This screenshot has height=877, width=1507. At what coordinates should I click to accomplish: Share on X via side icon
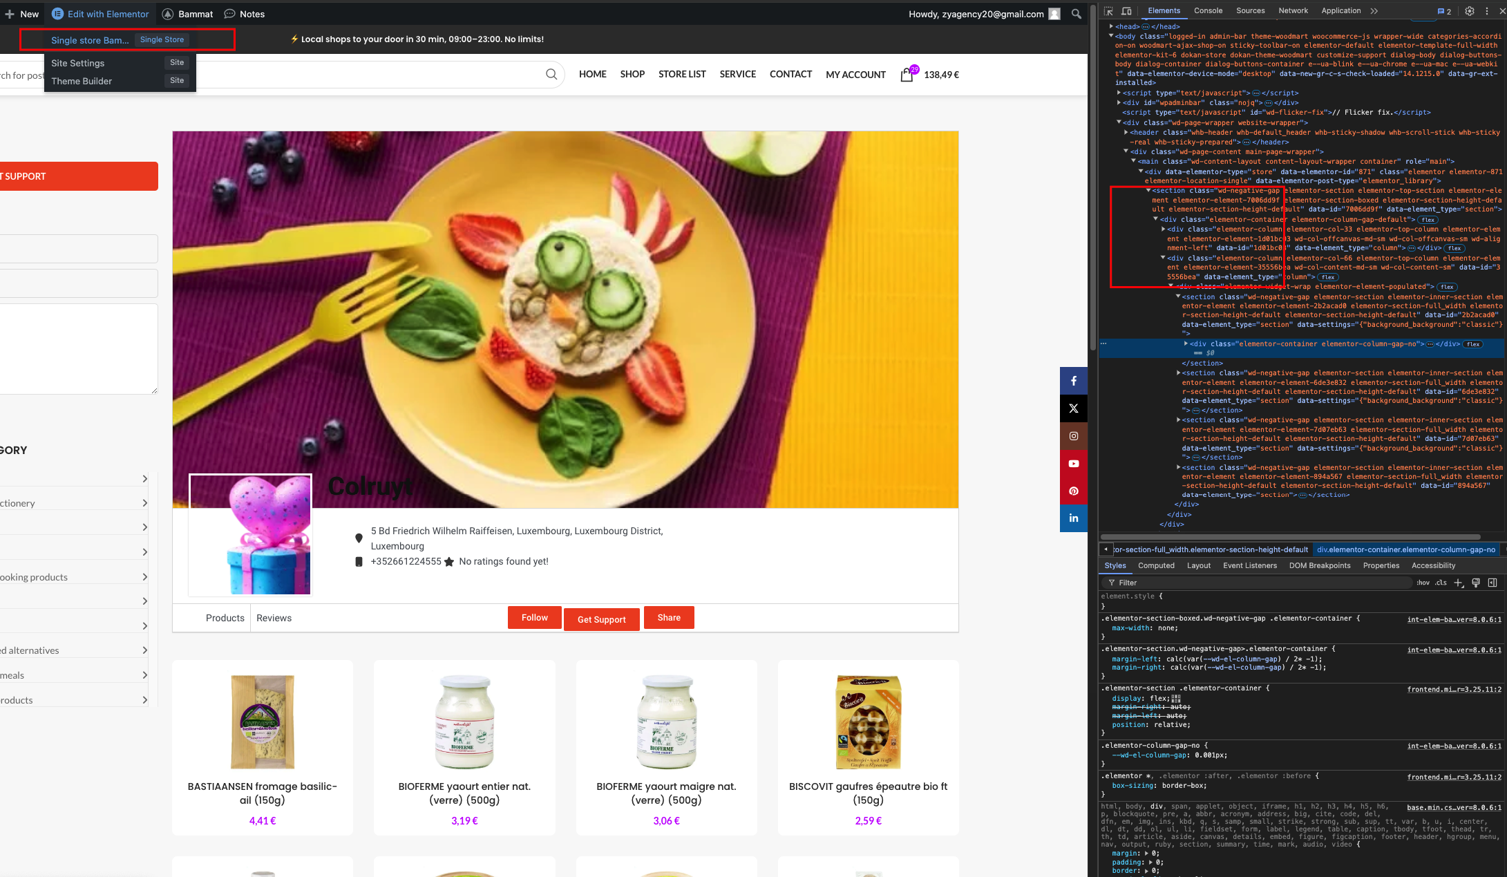1074,408
